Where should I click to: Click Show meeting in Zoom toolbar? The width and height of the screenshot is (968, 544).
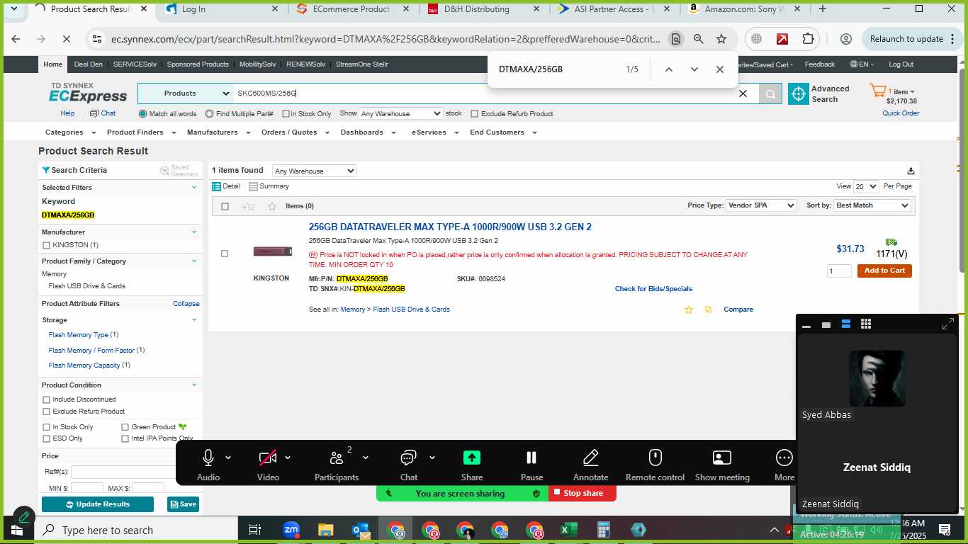(722, 464)
